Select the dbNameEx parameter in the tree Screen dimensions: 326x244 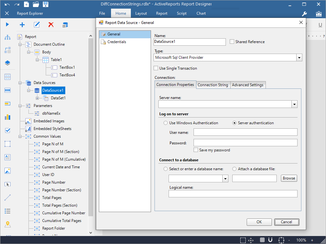pos(51,113)
